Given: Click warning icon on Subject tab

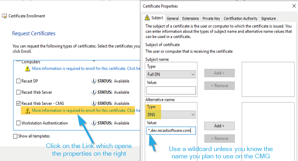Looking at the screenshot, I should (x=147, y=18).
